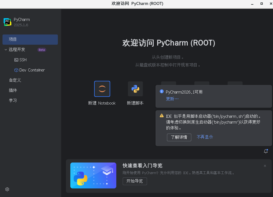Maximize the PyCharm welcome window
This screenshot has width=273, height=197.
[261, 4]
